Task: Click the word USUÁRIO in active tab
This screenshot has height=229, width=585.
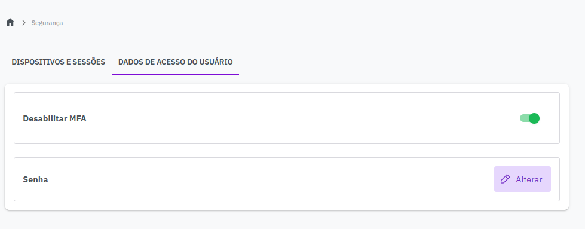Action: click(216, 62)
